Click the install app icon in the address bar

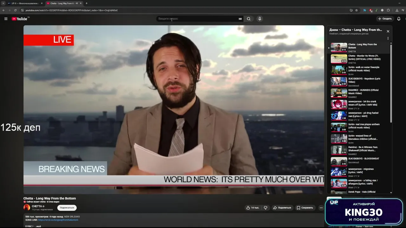click(351, 10)
